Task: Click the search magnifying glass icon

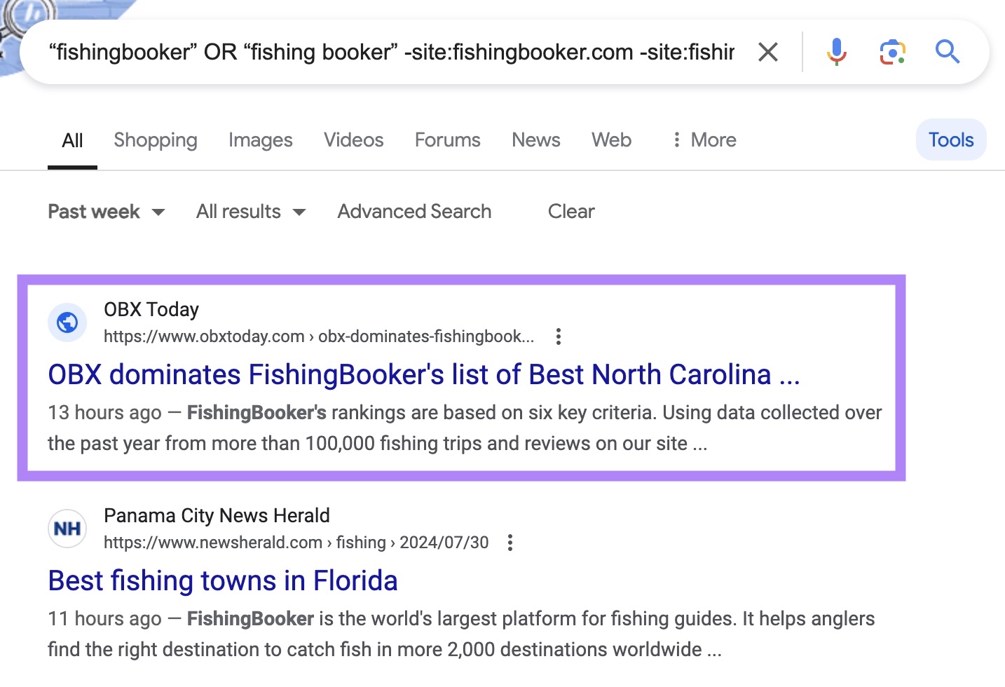Action: 947,51
